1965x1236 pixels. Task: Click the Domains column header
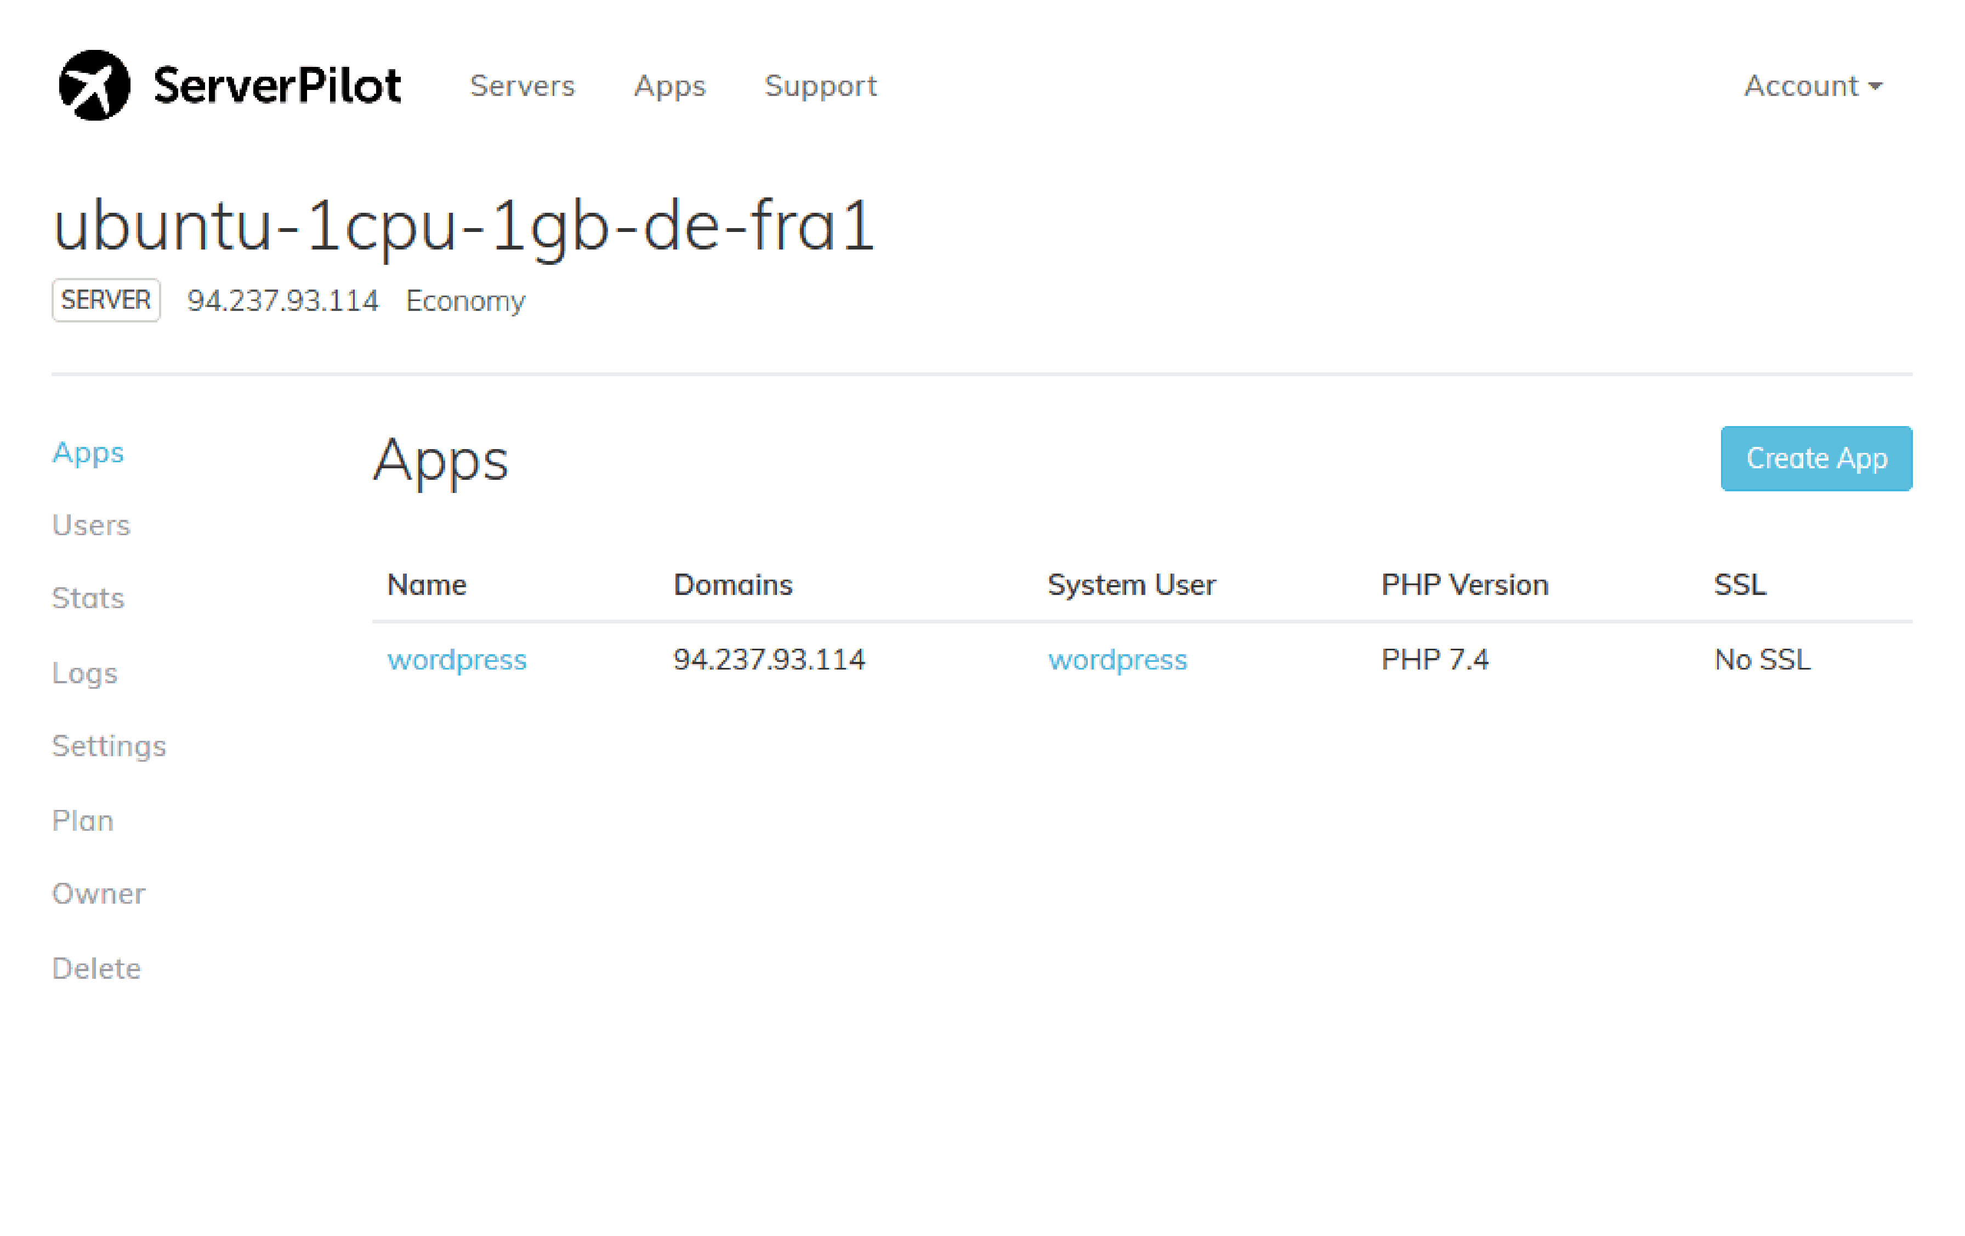pyautogui.click(x=733, y=585)
